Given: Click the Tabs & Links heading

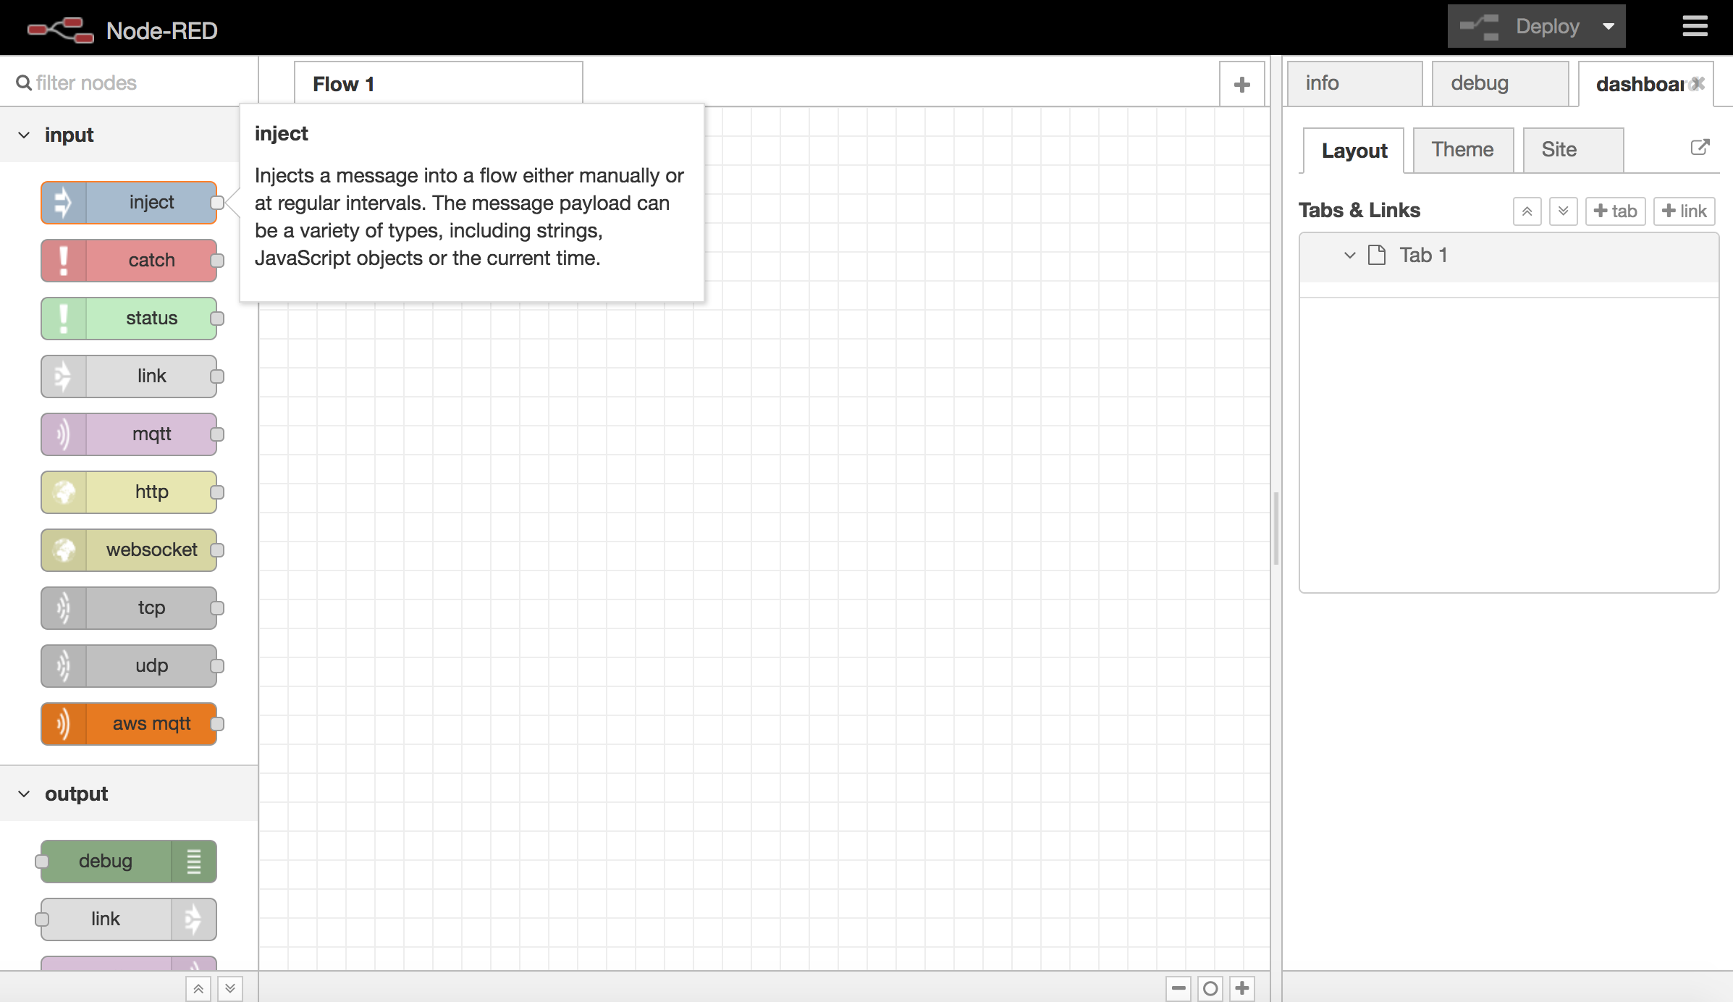Looking at the screenshot, I should (x=1359, y=211).
